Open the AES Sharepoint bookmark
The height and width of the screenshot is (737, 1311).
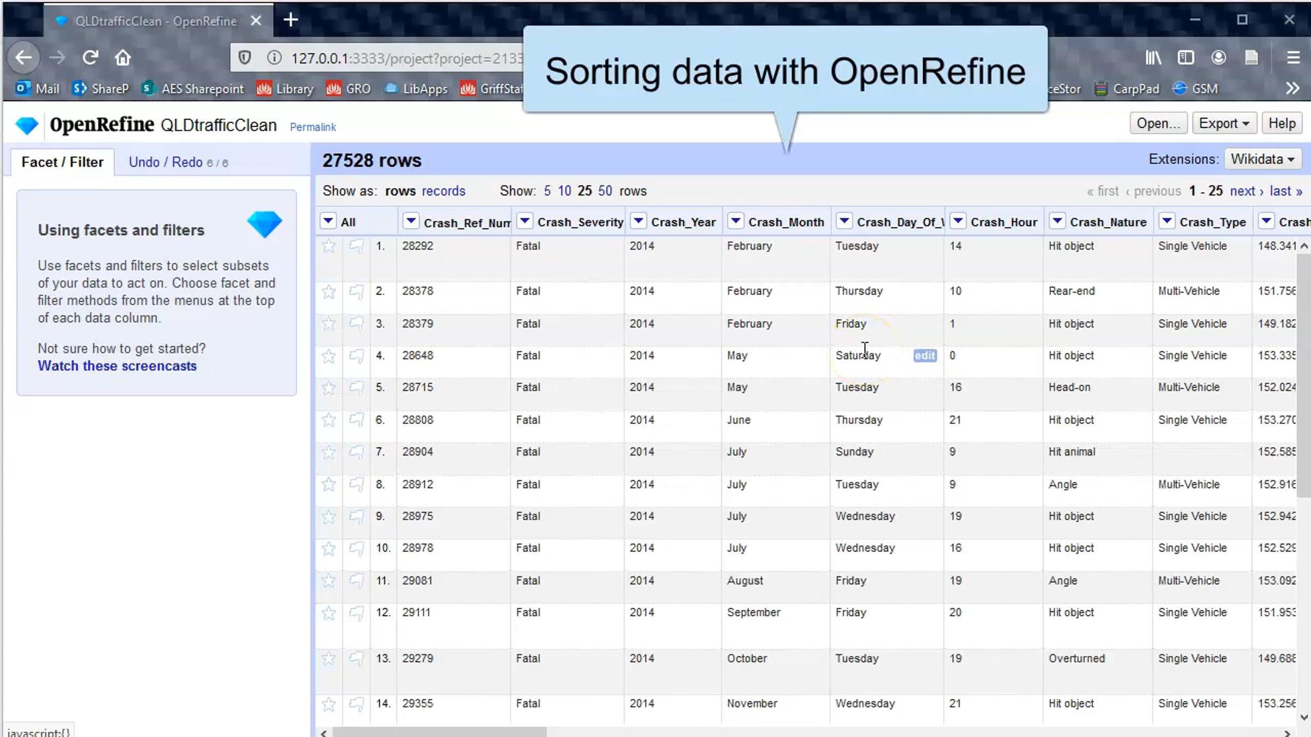[x=193, y=88]
